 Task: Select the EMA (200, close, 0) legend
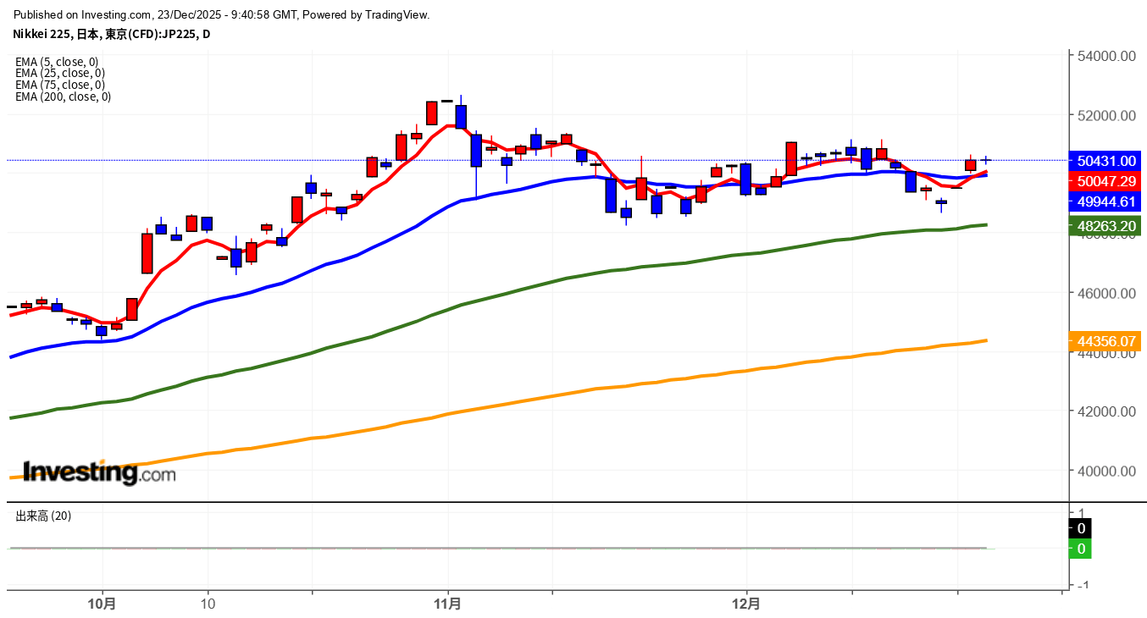pyautogui.click(x=63, y=97)
